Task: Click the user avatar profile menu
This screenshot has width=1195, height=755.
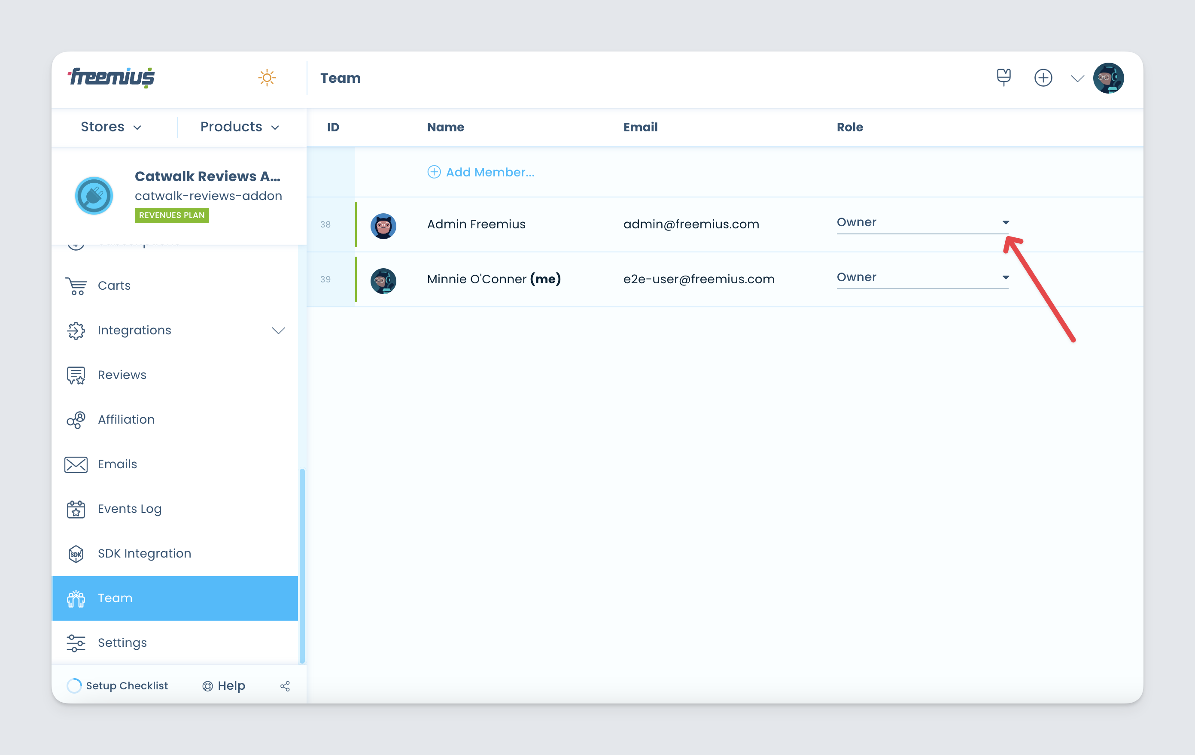Action: (1113, 78)
